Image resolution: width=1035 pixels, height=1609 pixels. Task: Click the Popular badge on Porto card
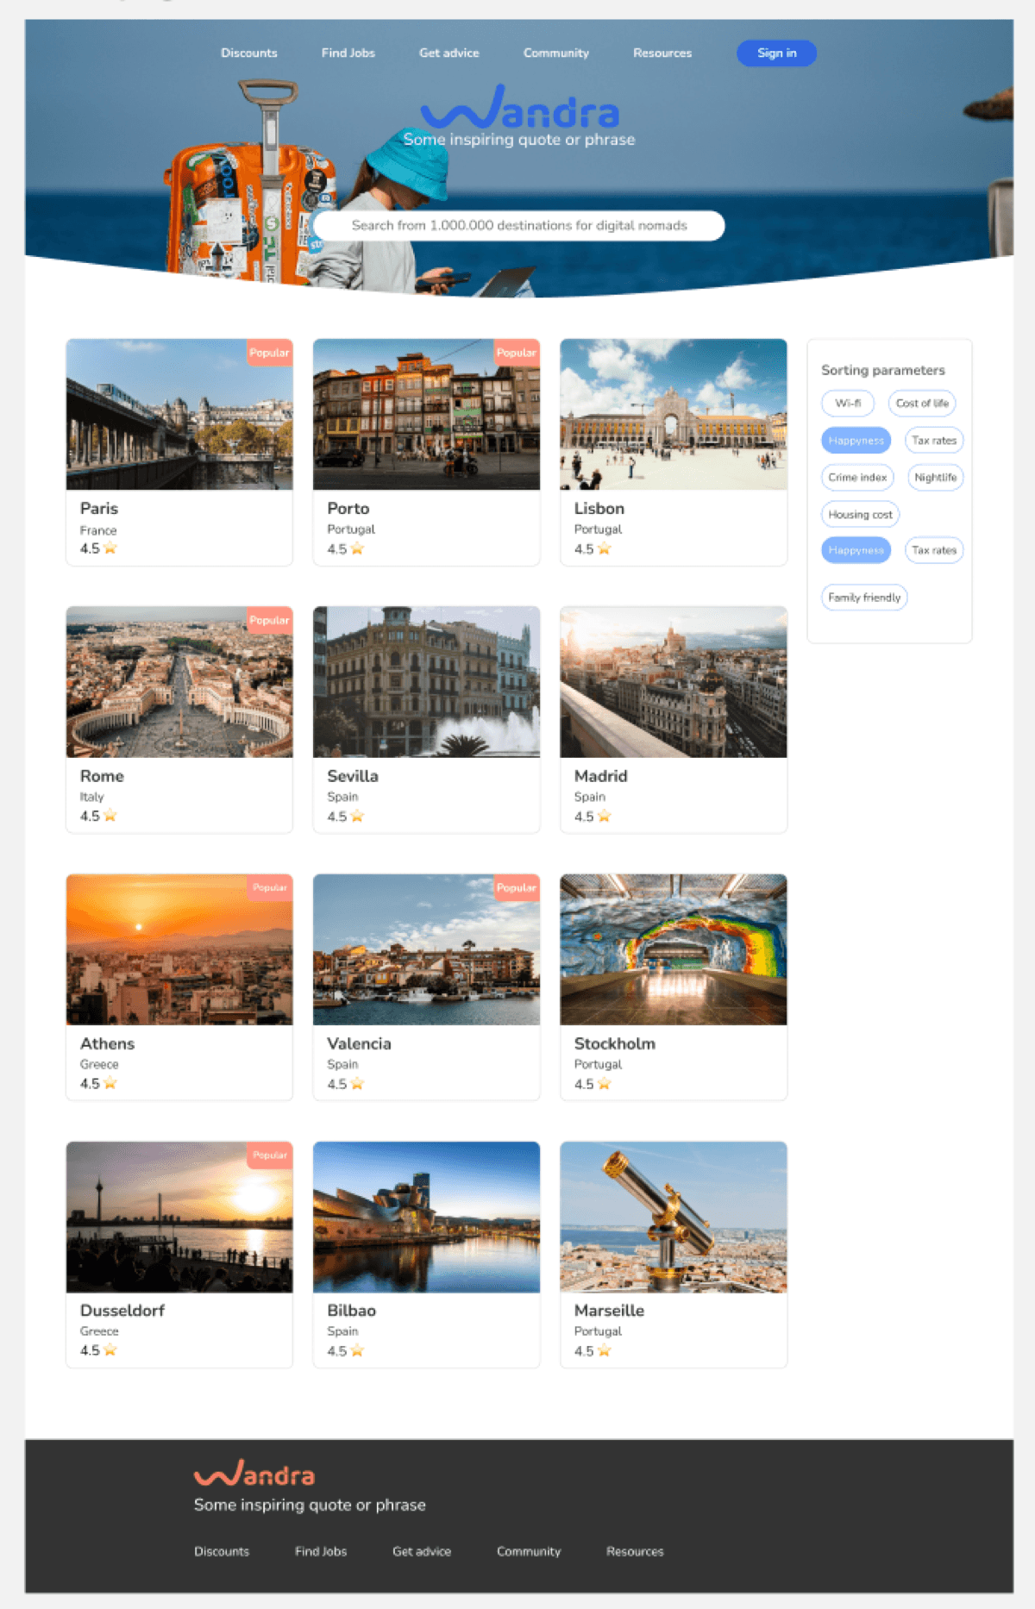tap(516, 353)
